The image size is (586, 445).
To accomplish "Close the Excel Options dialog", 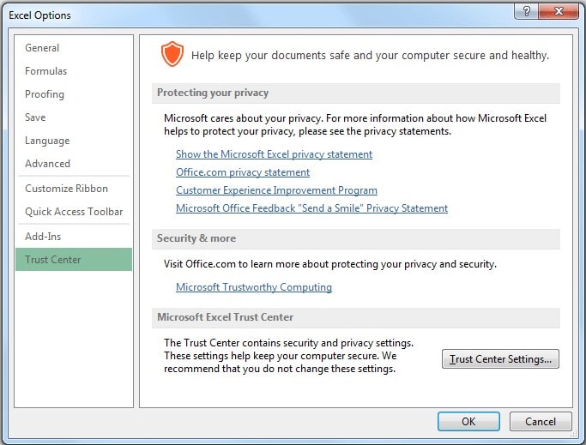I will pyautogui.click(x=559, y=11).
